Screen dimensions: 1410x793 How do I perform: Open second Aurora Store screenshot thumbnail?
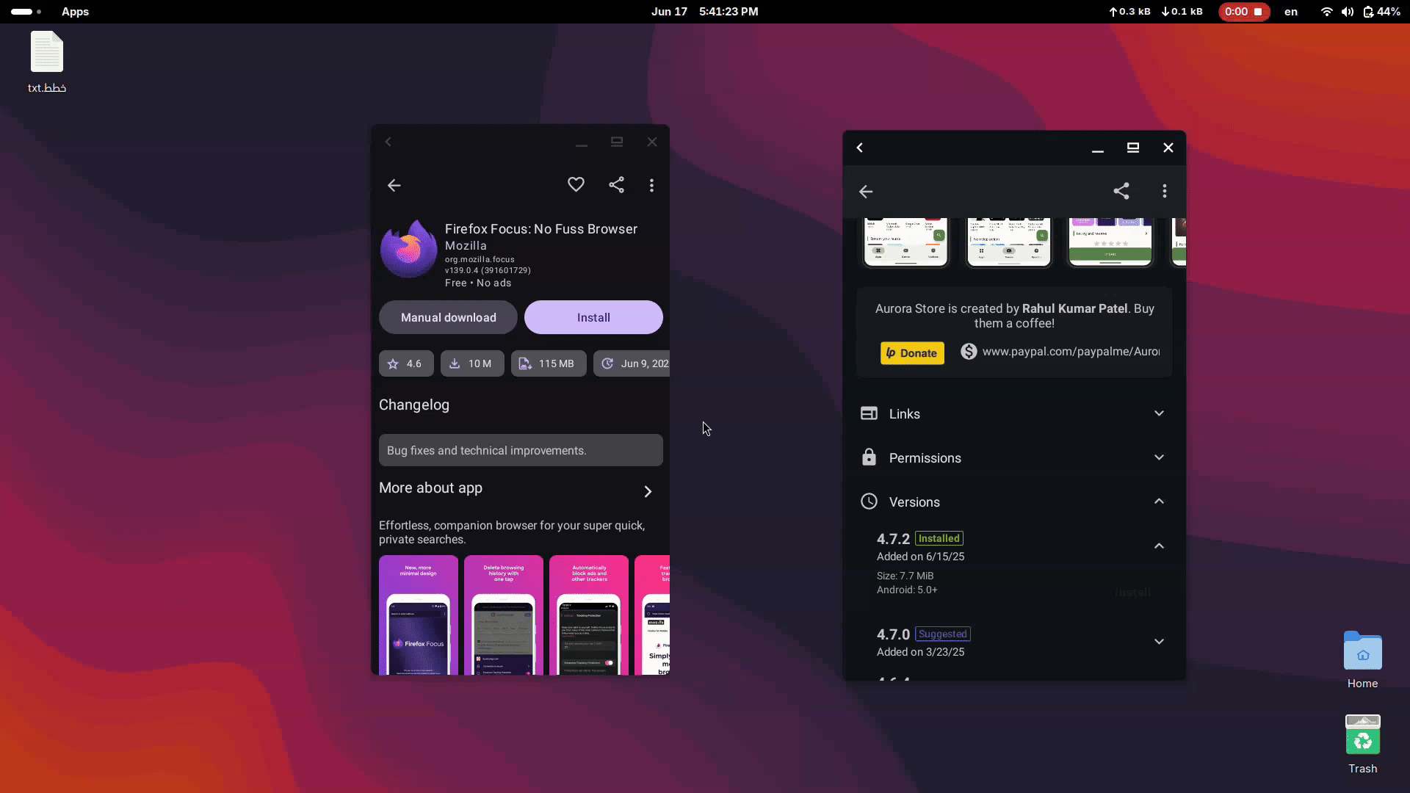[1008, 242]
